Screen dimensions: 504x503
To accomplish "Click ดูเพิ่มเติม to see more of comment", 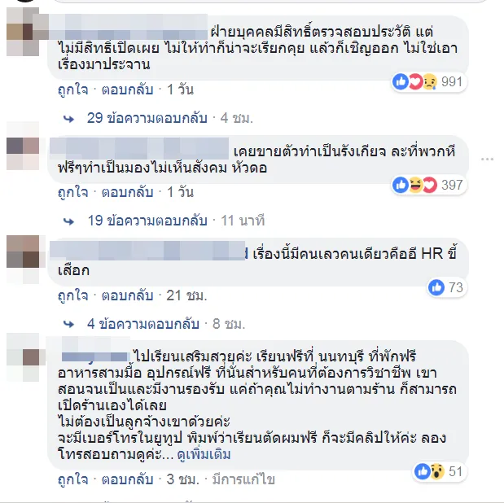I will tap(204, 455).
